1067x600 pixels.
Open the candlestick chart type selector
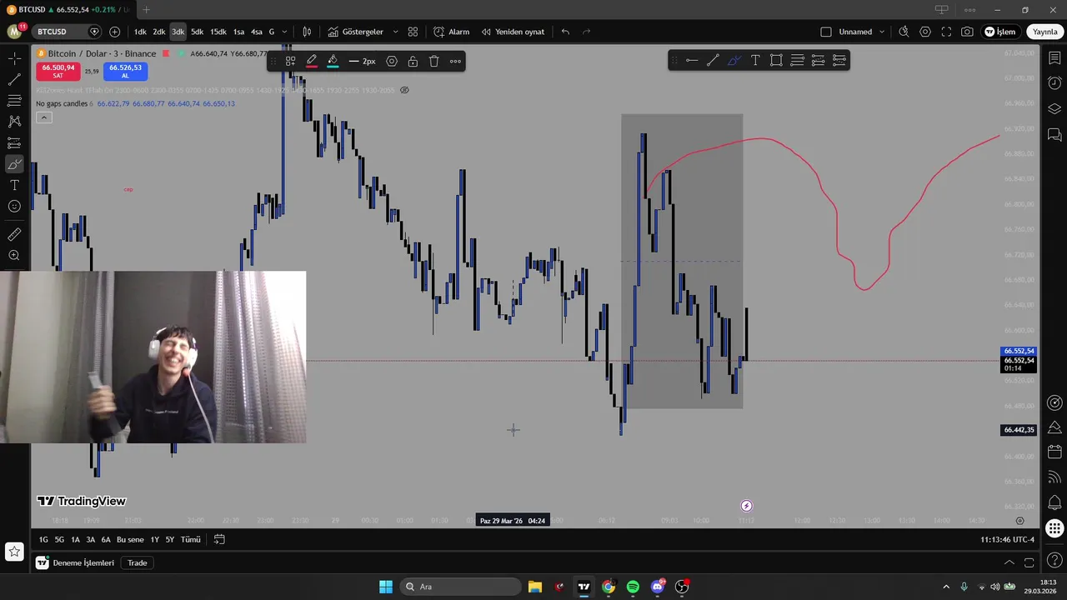(307, 32)
